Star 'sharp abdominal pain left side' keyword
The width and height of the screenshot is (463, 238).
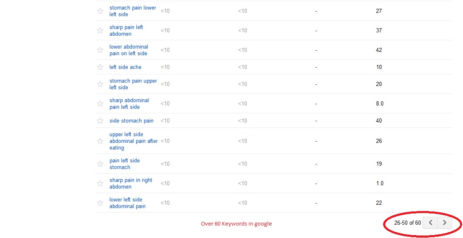[x=100, y=103]
